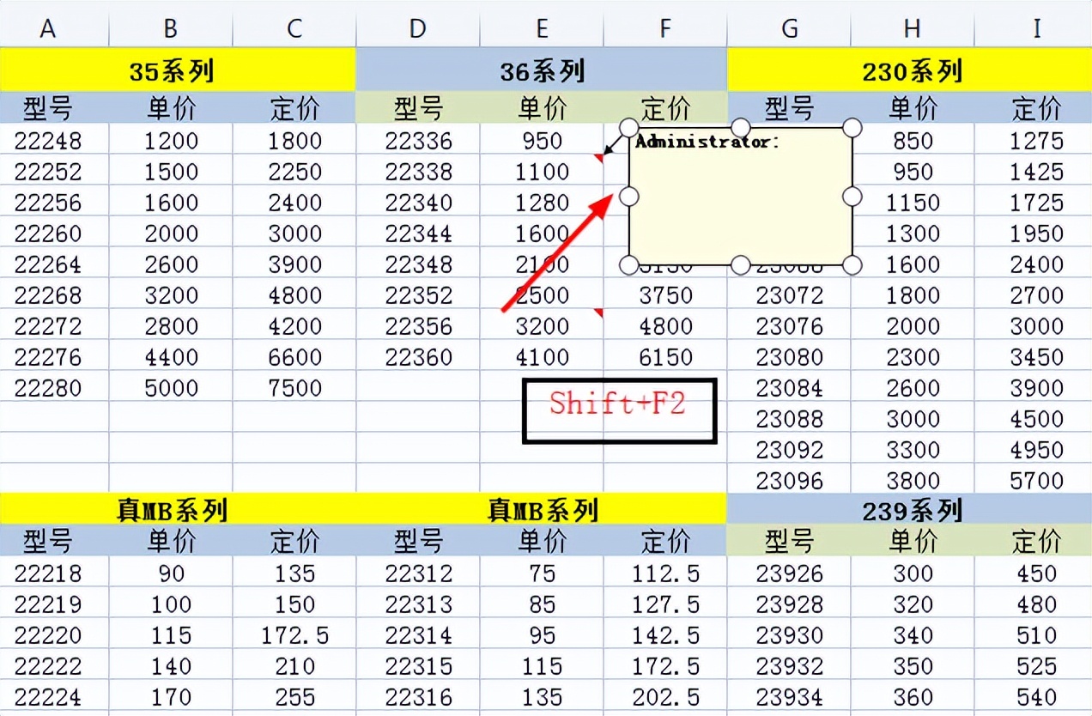Select the cell containing 340
1092x716 pixels.
click(913, 634)
